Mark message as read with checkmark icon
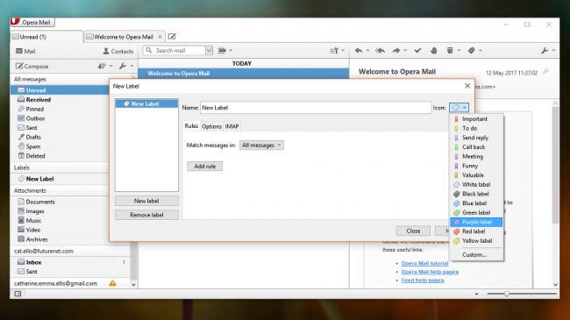This screenshot has height=320, width=570. pyautogui.click(x=417, y=51)
